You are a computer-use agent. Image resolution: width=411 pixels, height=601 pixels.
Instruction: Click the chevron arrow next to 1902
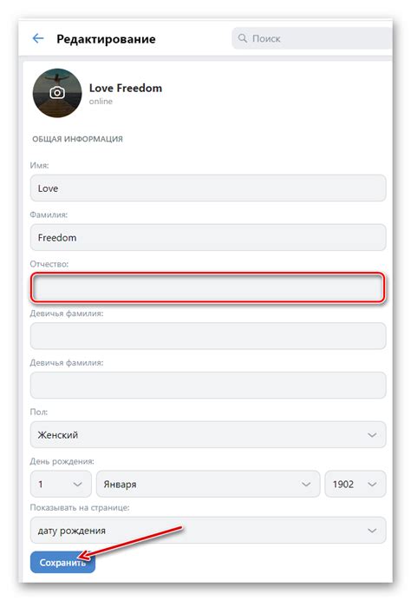tap(372, 485)
